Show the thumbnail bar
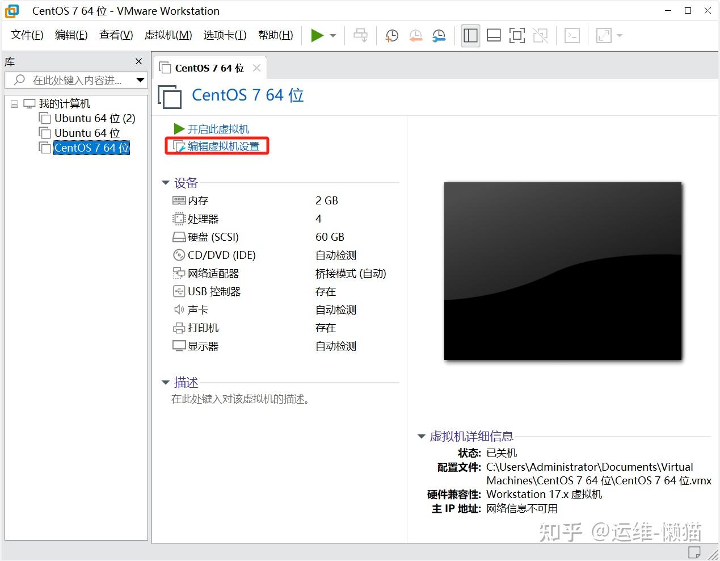The width and height of the screenshot is (720, 561). [494, 35]
